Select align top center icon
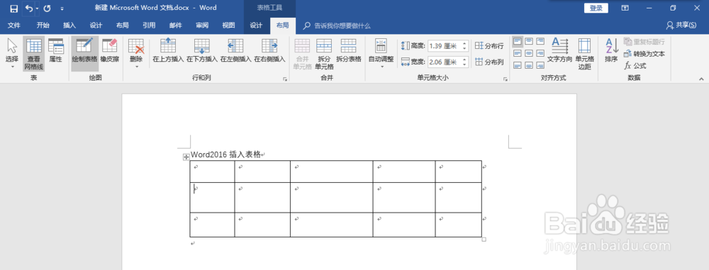This screenshot has width=709, height=270. tap(529, 42)
